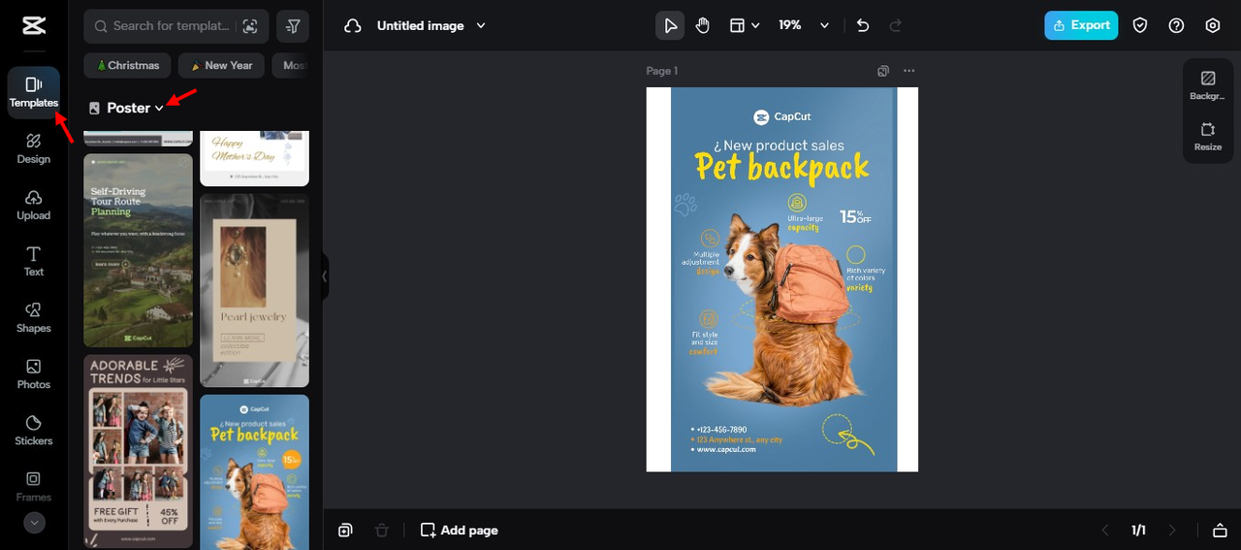The height and width of the screenshot is (550, 1241).
Task: Open the page thumbnails panel toggle
Action: (x=1220, y=531)
